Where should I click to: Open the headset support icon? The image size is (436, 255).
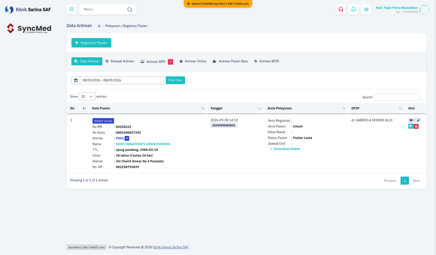(x=341, y=9)
